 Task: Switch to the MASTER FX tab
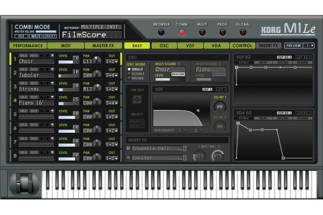pyautogui.click(x=103, y=46)
